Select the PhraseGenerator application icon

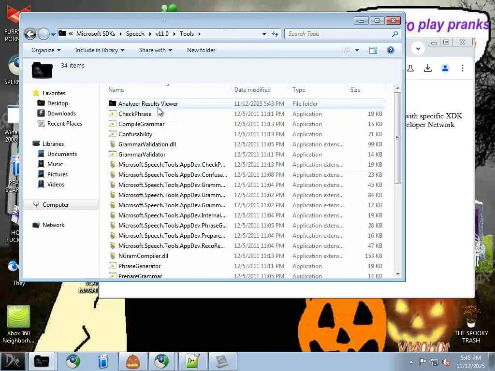point(112,266)
